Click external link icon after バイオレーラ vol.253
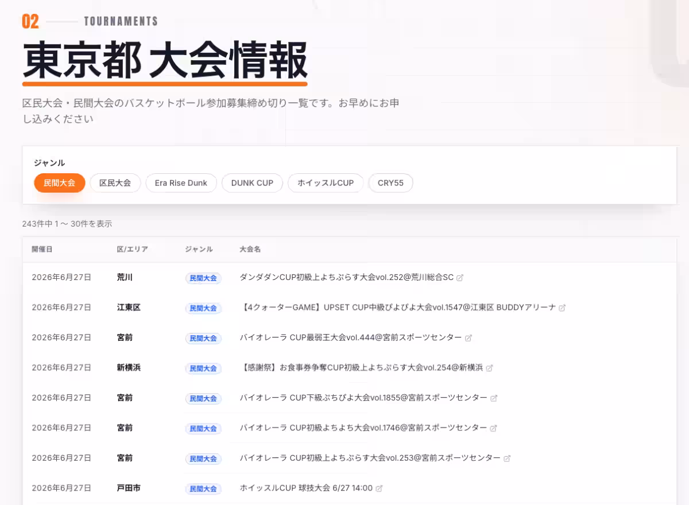Image resolution: width=689 pixels, height=505 pixels. click(x=507, y=459)
